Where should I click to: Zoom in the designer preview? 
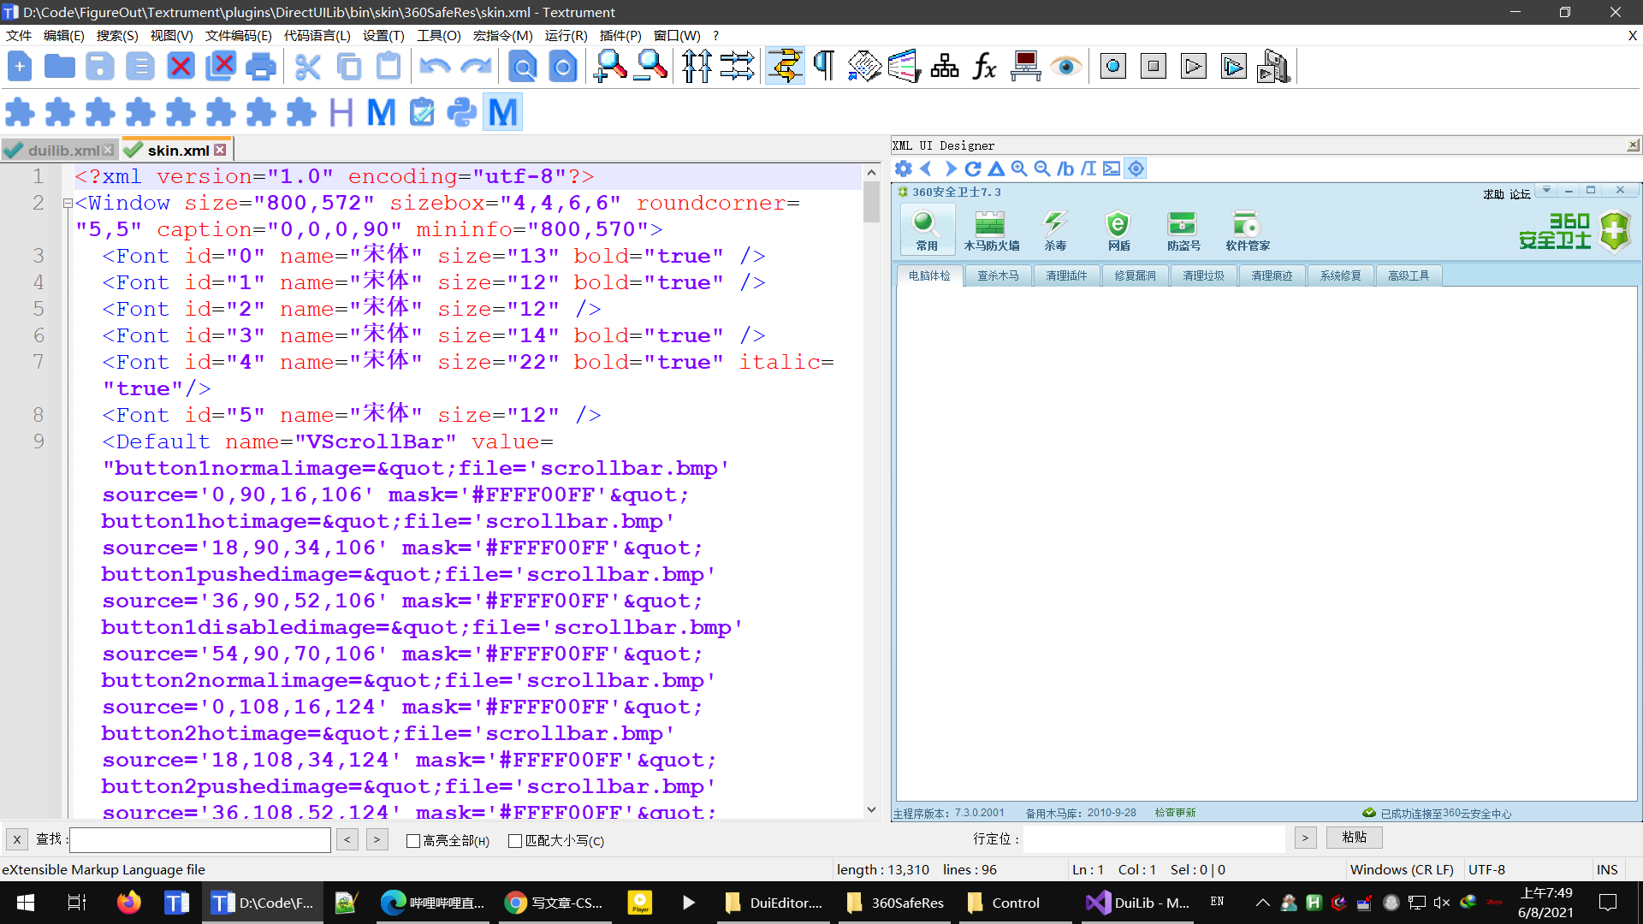pos(1019,169)
